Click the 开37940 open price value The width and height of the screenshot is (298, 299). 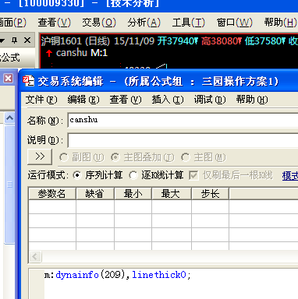(178, 40)
